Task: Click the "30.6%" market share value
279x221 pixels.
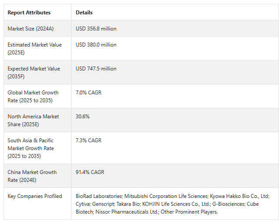Action: [83, 117]
